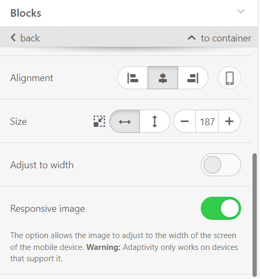The height and width of the screenshot is (279, 260).
Task: Go back with the back link
Action: coord(25,38)
